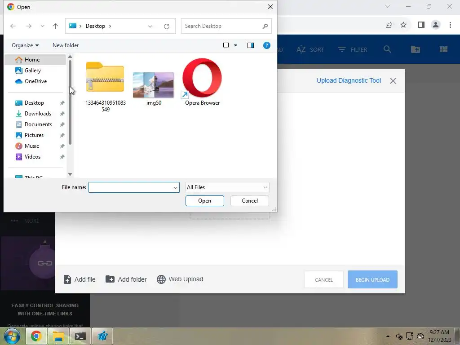Image resolution: width=460 pixels, height=345 pixels.
Task: Toggle the preview pane
Action: coord(251,45)
